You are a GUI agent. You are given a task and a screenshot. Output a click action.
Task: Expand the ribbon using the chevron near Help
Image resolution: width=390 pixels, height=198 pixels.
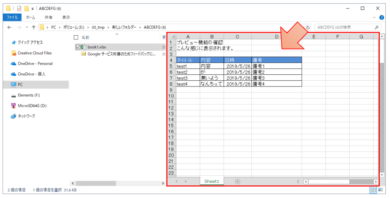pyautogui.click(x=374, y=17)
